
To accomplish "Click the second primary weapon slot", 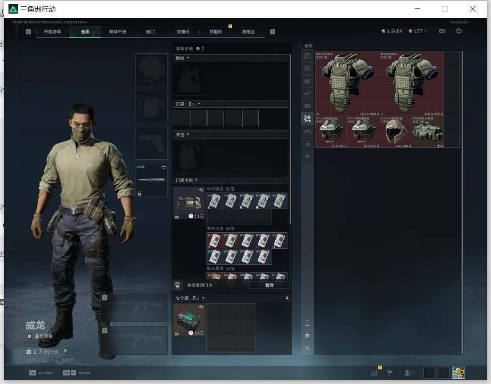I will click(134, 341).
